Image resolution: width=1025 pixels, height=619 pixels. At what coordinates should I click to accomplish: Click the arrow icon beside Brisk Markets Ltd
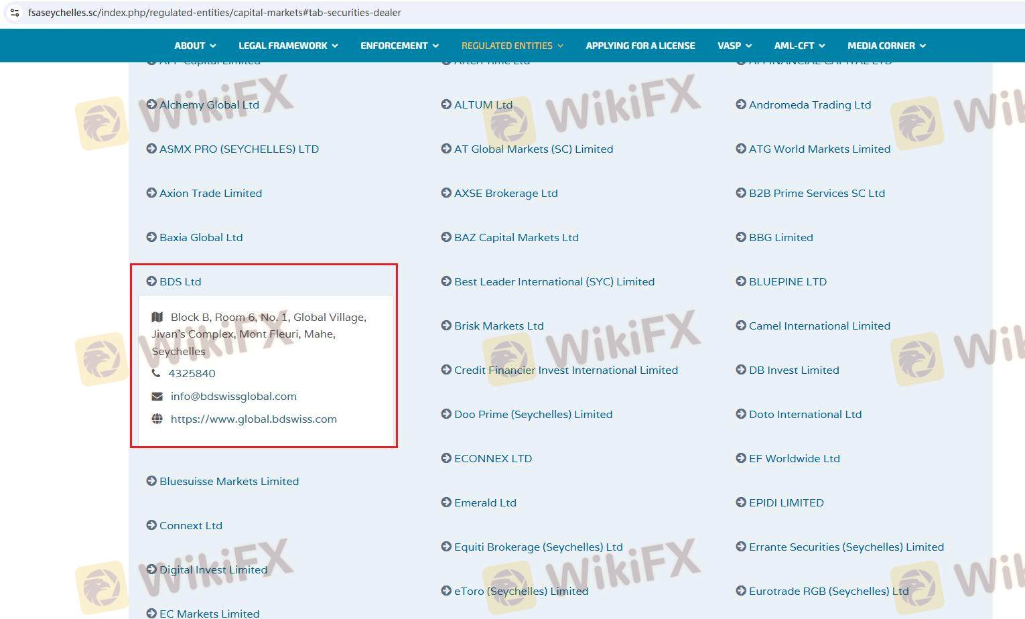[x=446, y=326]
